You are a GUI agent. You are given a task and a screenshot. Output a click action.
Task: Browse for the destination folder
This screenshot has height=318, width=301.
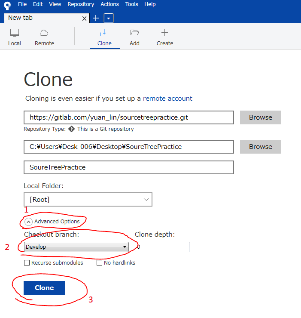(261, 147)
